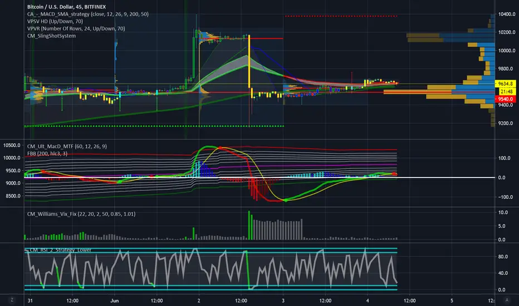This screenshot has height=306, width=519.
Task: Click the Jun label on the time axis
Action: (x=115, y=300)
